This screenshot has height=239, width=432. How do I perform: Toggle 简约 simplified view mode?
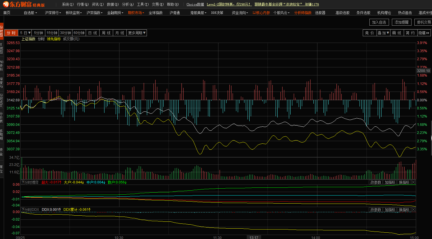point(410,33)
